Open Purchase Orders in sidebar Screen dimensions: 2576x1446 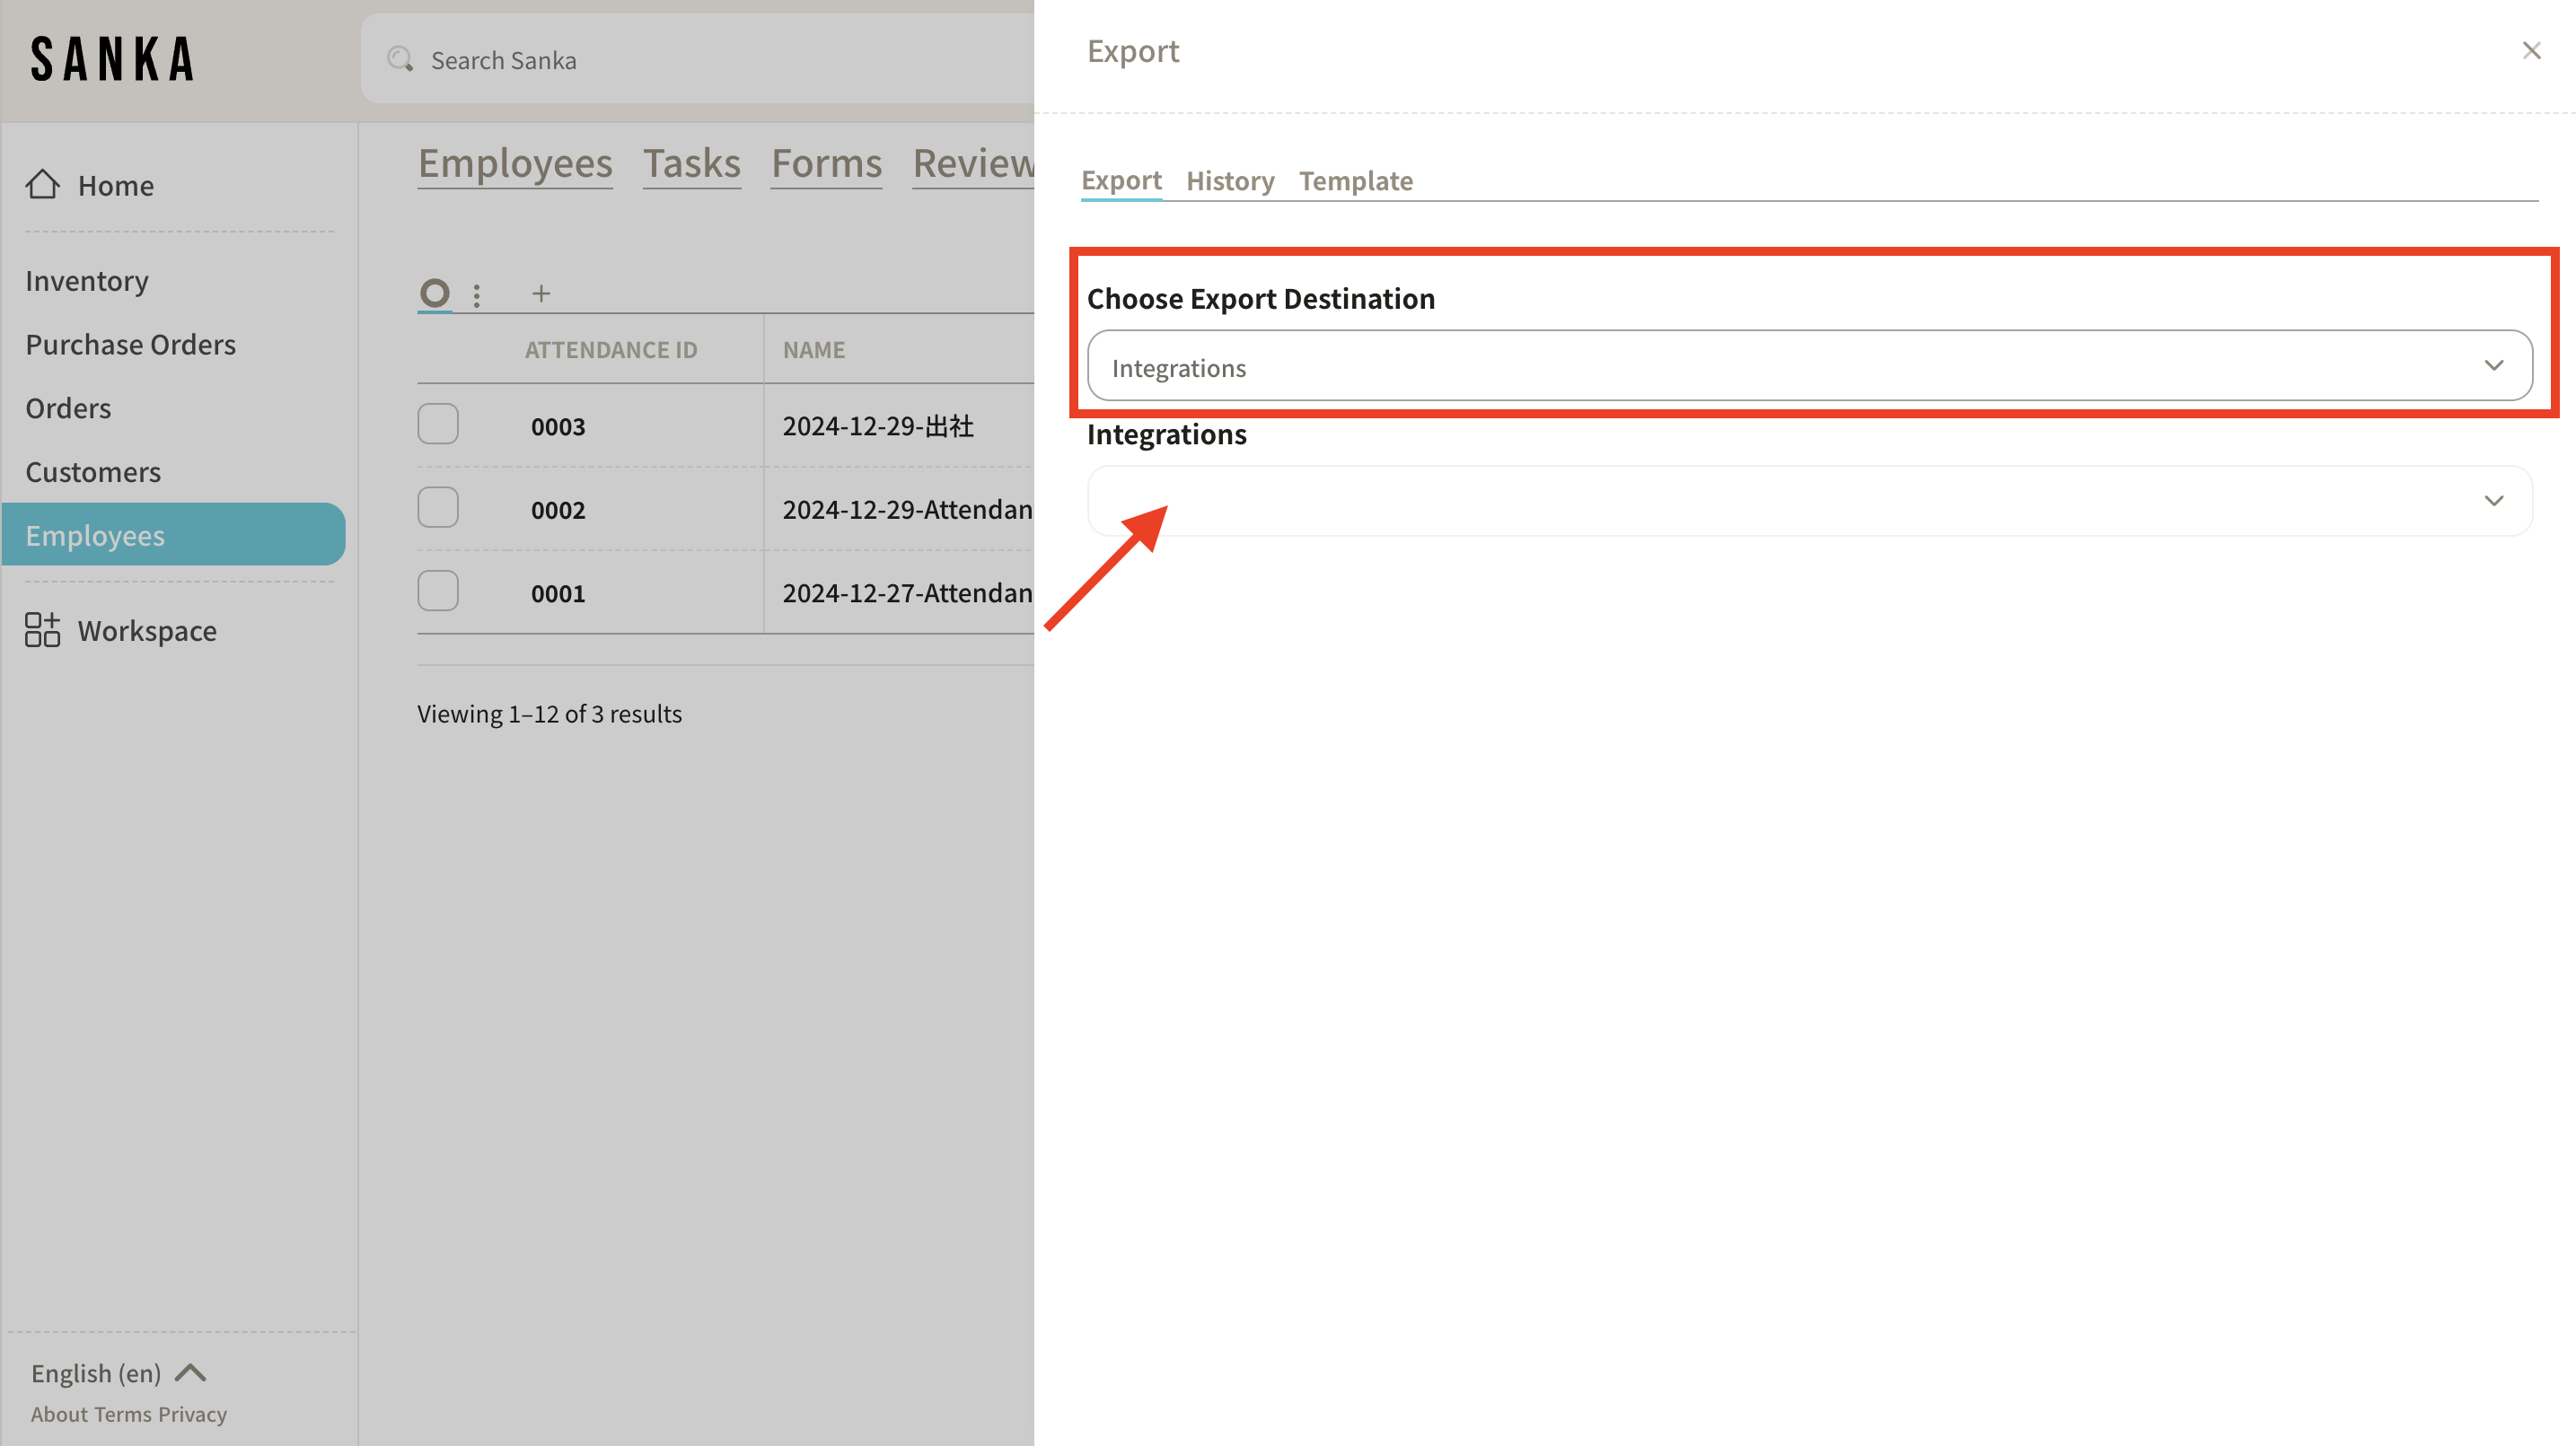(x=131, y=344)
